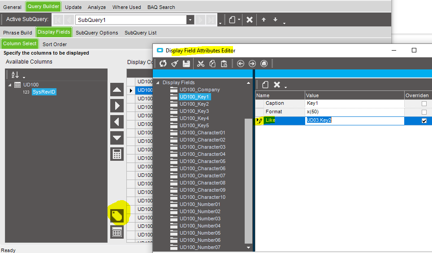
Task: Click the Name column header
Action: tap(280, 95)
